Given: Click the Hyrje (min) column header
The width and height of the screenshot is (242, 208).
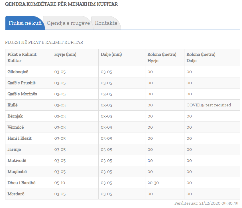Looking at the screenshot, I should coord(65,54).
